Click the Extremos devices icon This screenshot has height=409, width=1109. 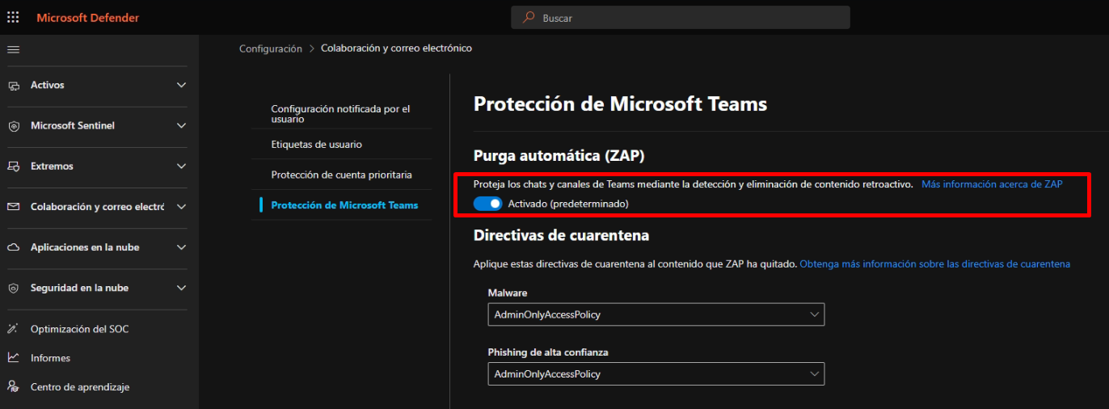pos(13,167)
